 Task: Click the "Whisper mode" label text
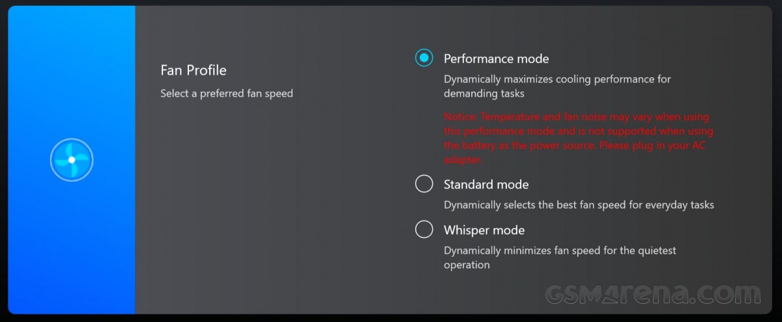pos(484,230)
